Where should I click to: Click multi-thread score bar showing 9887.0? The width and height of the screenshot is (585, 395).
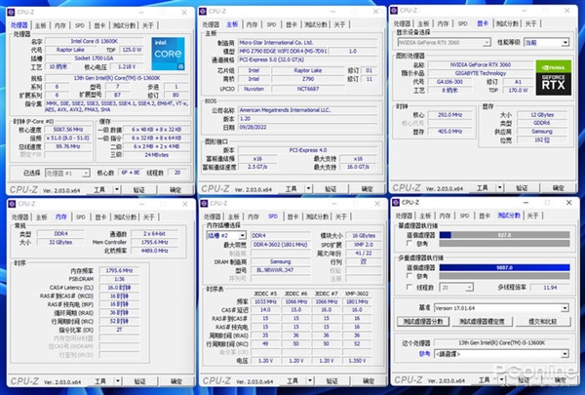(504, 267)
